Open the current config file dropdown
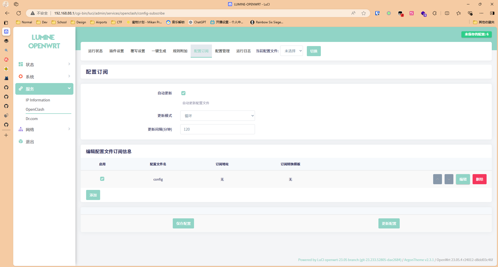Screen dimensions: 498x267 [292, 51]
